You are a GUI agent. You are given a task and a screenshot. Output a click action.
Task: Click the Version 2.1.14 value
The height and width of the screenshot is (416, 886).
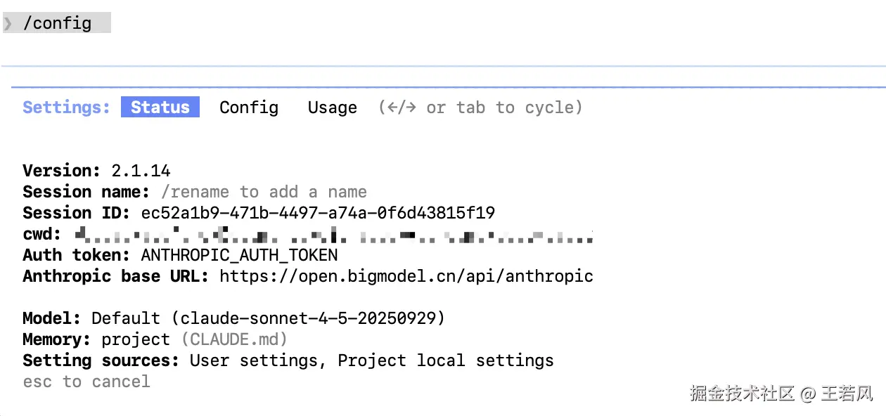point(141,171)
